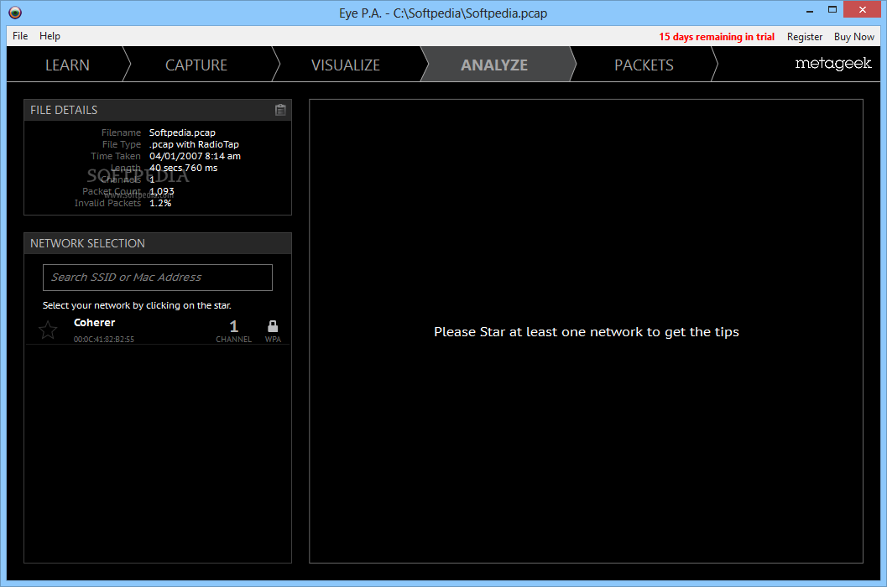Click the Eye P.A. app icon in the title bar

15,13
